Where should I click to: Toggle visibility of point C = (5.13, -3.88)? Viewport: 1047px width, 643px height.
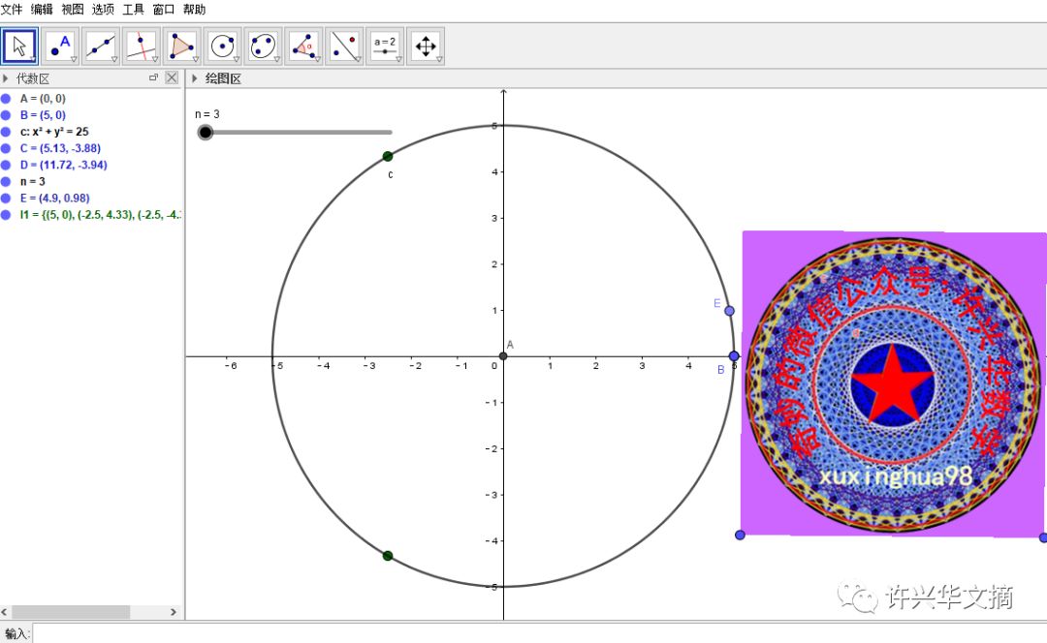pos(6,149)
